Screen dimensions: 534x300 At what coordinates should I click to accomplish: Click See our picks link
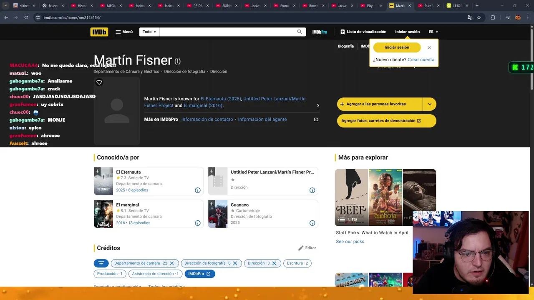point(350,242)
